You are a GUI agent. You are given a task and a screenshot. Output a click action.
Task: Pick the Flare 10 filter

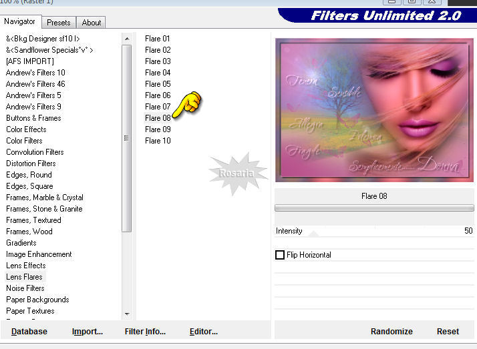click(x=158, y=141)
